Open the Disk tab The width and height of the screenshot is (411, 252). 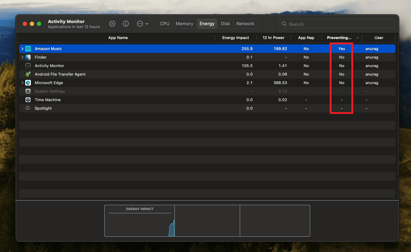(x=225, y=23)
